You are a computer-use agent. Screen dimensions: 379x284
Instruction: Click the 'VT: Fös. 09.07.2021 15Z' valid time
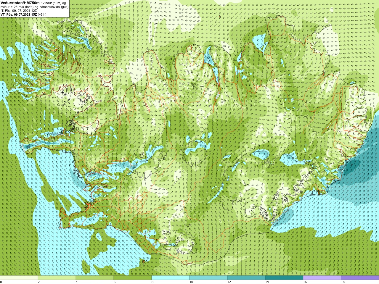pos(19,14)
